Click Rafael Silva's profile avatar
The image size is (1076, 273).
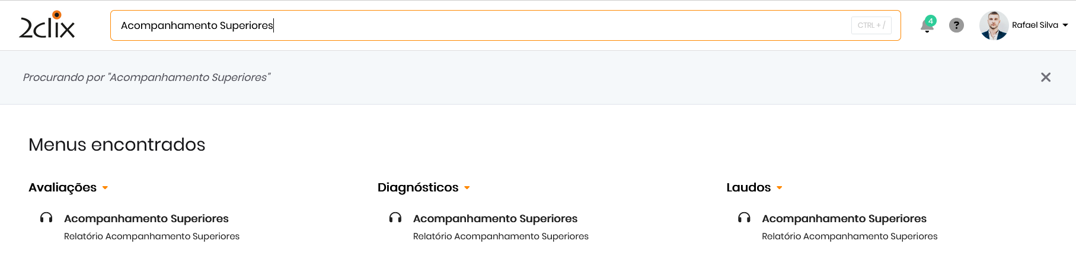click(x=994, y=25)
